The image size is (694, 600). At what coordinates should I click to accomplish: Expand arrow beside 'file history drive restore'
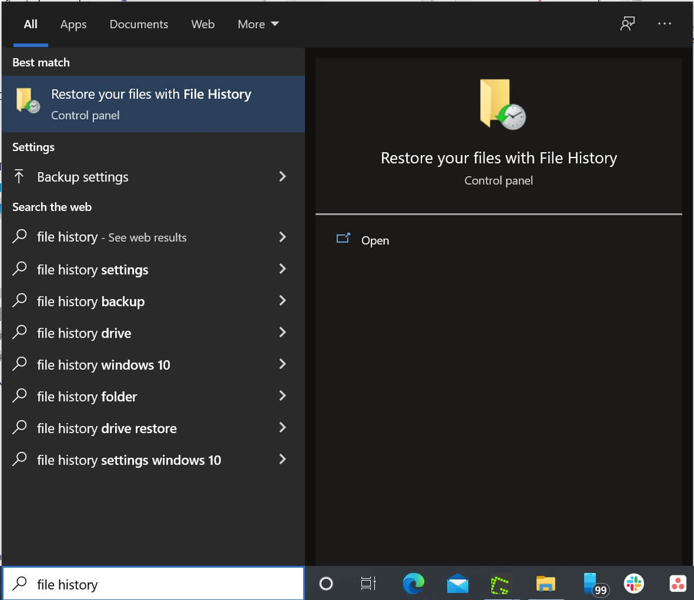pyautogui.click(x=283, y=428)
